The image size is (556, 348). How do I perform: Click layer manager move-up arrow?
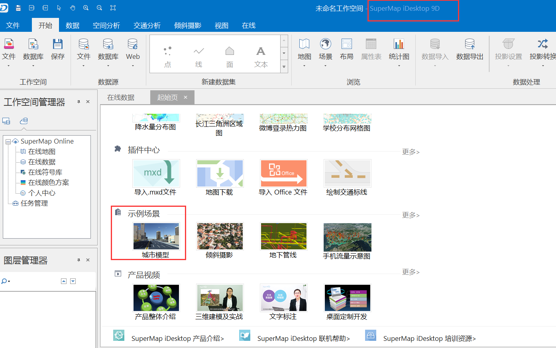pos(64,281)
